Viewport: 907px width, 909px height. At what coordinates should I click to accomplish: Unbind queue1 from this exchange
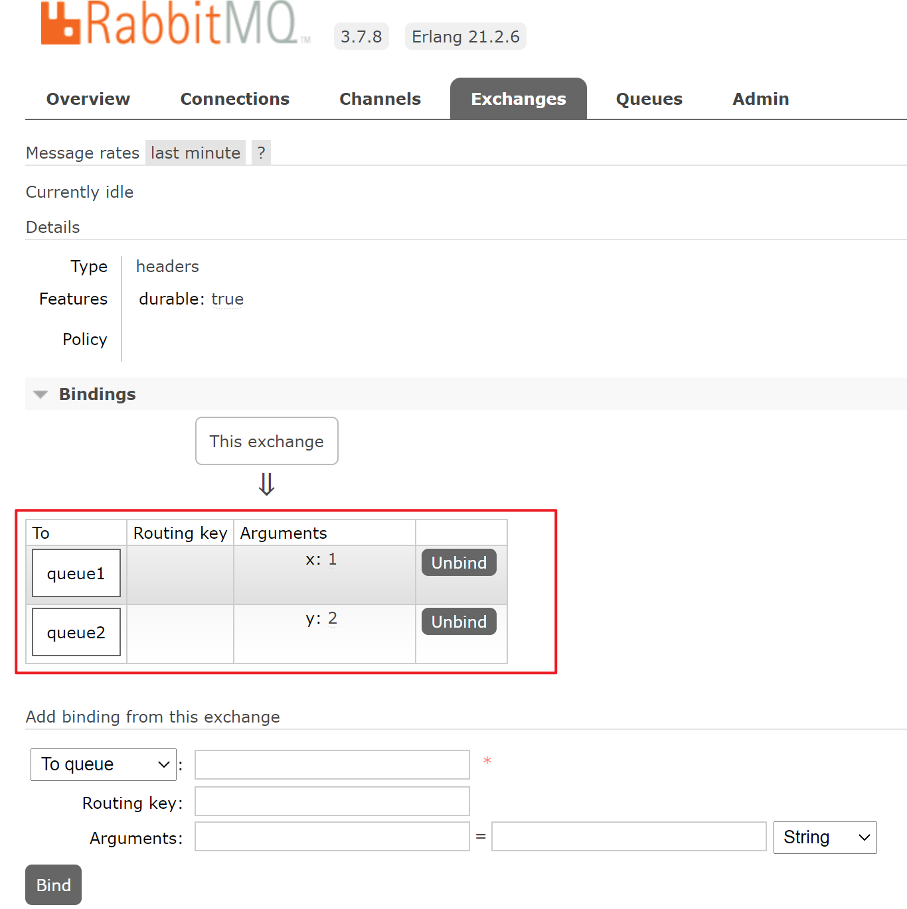click(x=459, y=563)
